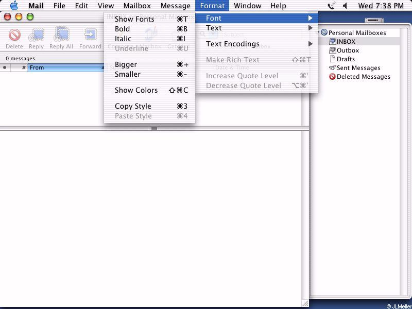Click the volume speaker icon in menu bar
Screen dimensions: 412x309
point(345,6)
